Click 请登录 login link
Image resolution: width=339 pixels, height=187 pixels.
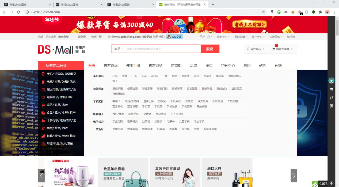point(82,37)
